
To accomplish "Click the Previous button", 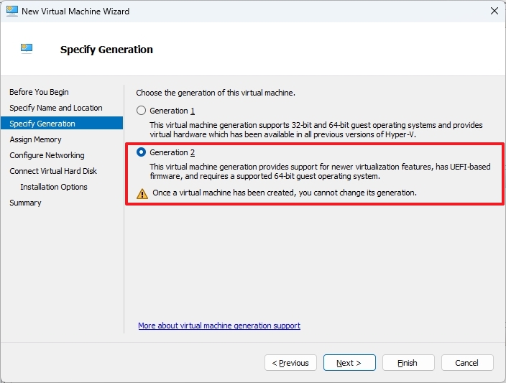I will (290, 363).
